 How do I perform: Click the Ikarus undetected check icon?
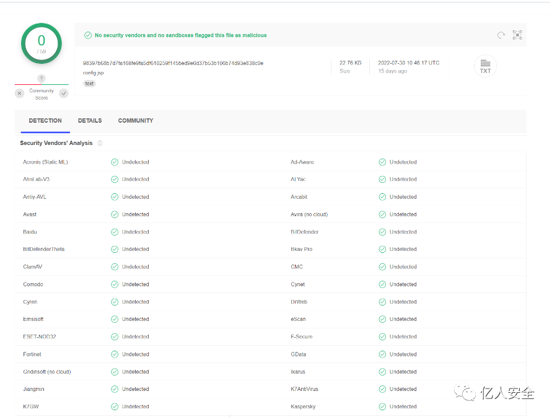[382, 372]
